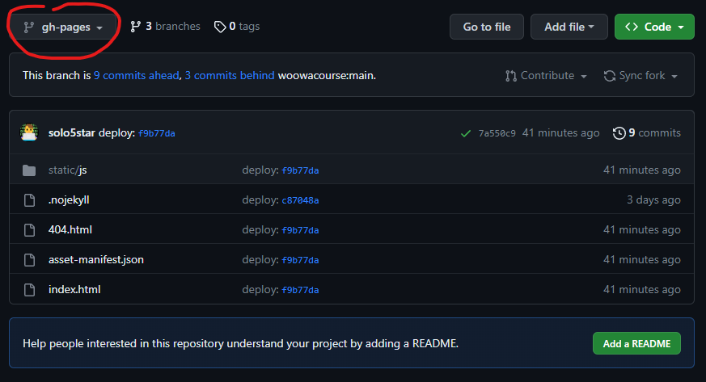
Task: Open the 404.html file
Action: tap(70, 229)
